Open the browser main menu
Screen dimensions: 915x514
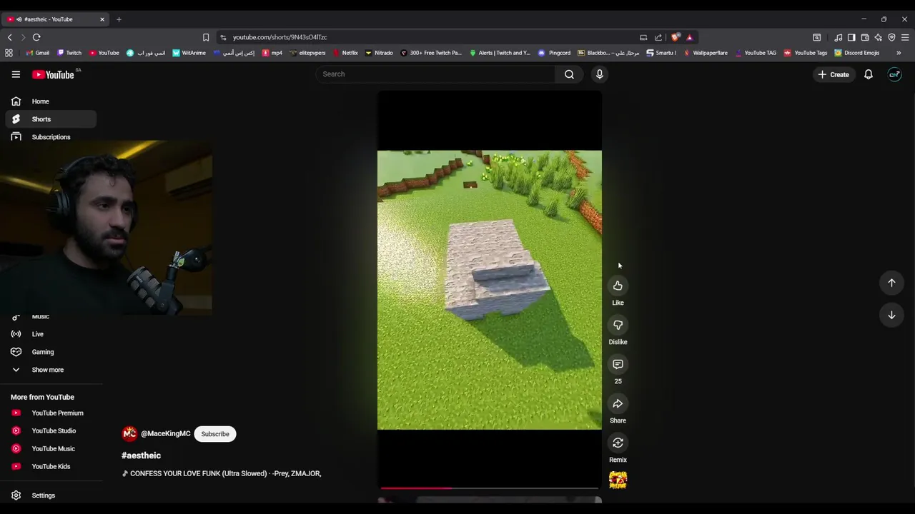click(x=905, y=37)
